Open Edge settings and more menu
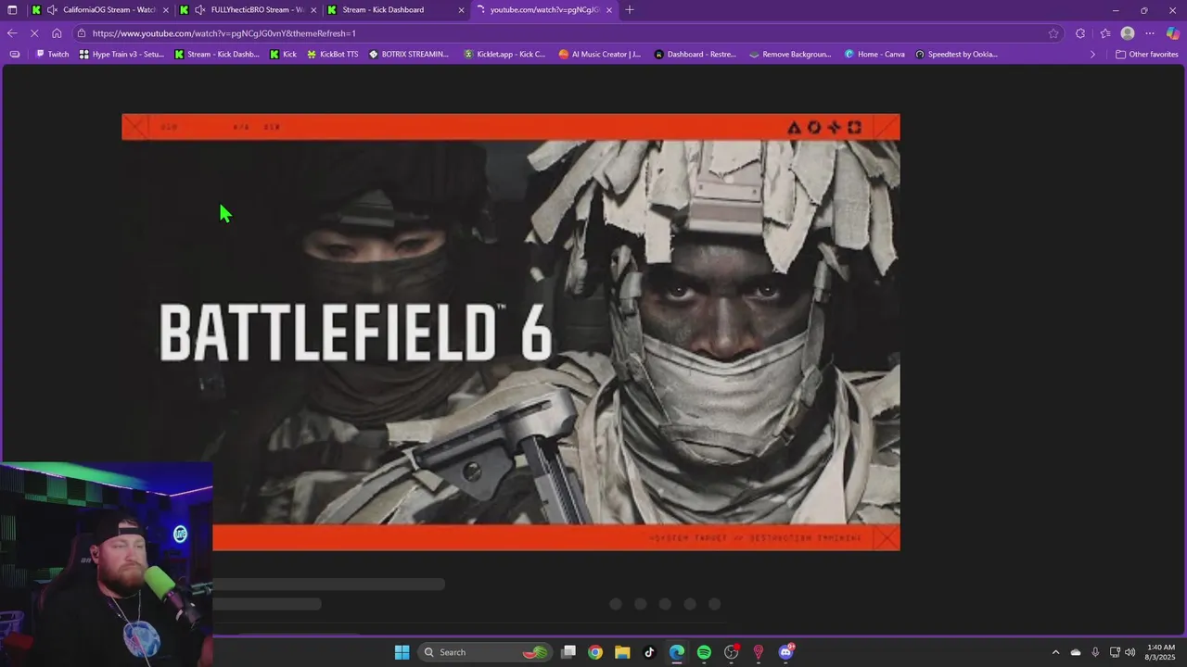1187x667 pixels. 1150,33
